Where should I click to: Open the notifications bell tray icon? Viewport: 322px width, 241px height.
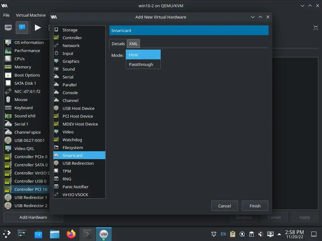[x=214, y=234]
